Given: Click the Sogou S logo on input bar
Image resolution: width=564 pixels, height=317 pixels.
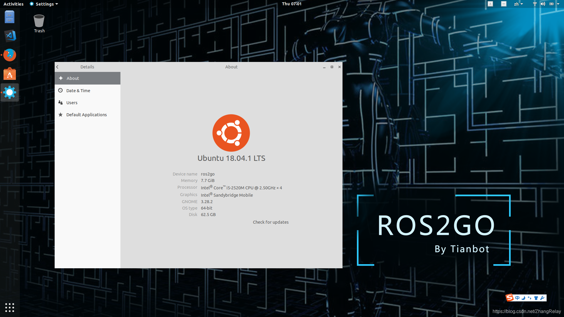Looking at the screenshot, I should click(x=510, y=298).
